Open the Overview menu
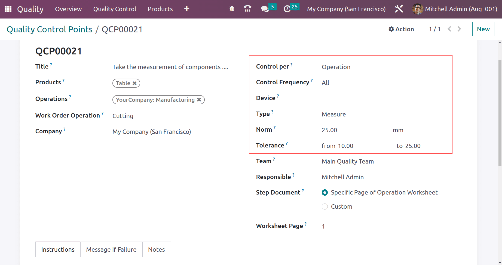 coord(68,9)
